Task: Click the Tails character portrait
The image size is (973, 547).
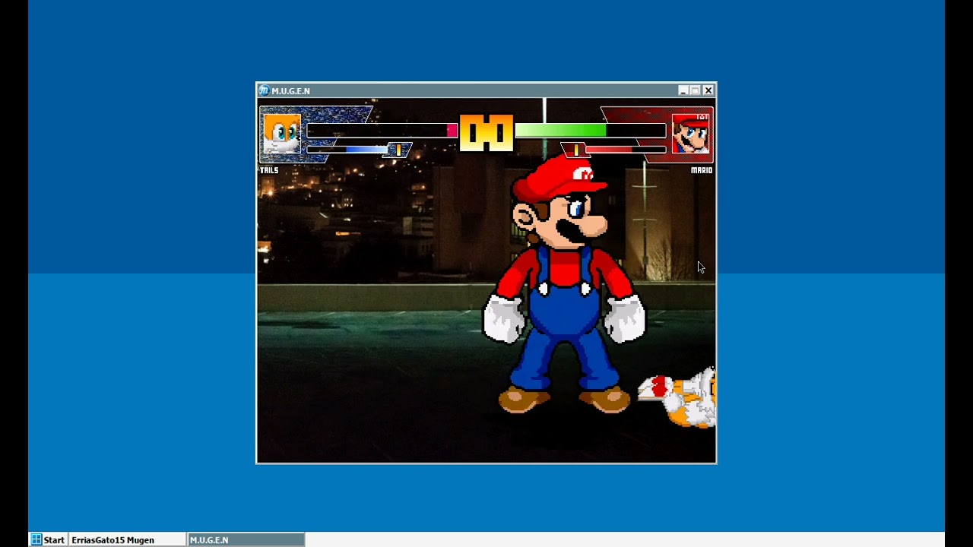Action: point(282,134)
